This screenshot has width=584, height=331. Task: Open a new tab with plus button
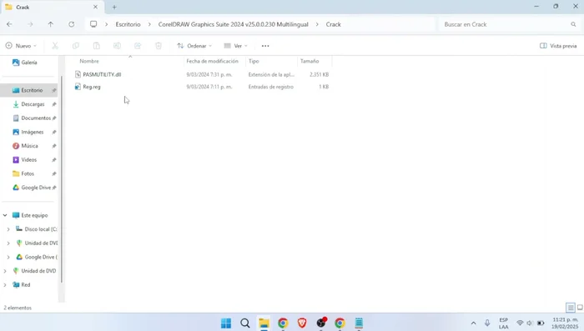point(114,7)
